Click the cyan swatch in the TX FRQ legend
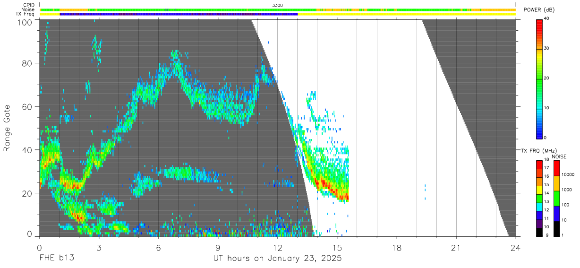580x268 pixels. click(x=540, y=207)
